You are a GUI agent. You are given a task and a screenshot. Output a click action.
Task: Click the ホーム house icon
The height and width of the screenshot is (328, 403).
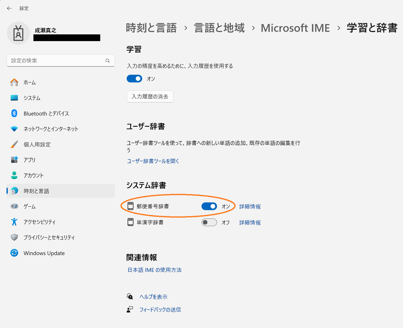pos(14,82)
